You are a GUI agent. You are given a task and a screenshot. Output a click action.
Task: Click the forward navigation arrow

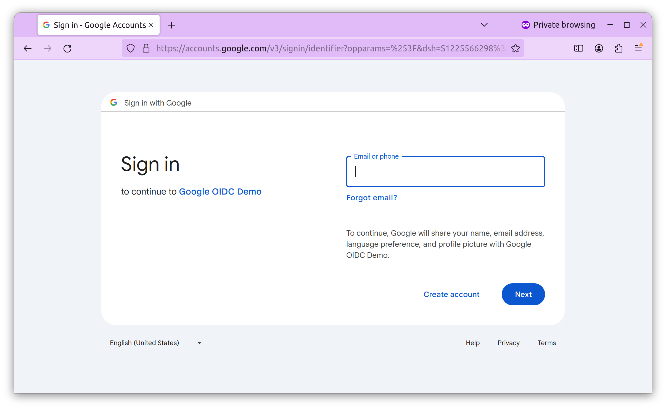tap(47, 49)
